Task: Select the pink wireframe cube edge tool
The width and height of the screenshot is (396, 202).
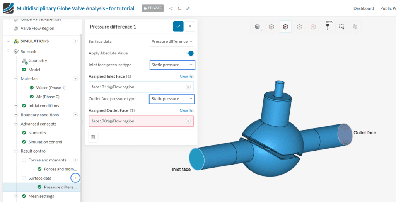Action: point(313,27)
